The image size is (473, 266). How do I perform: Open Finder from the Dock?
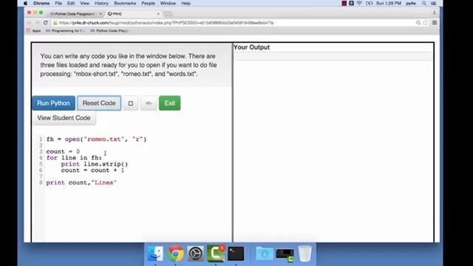click(155, 253)
